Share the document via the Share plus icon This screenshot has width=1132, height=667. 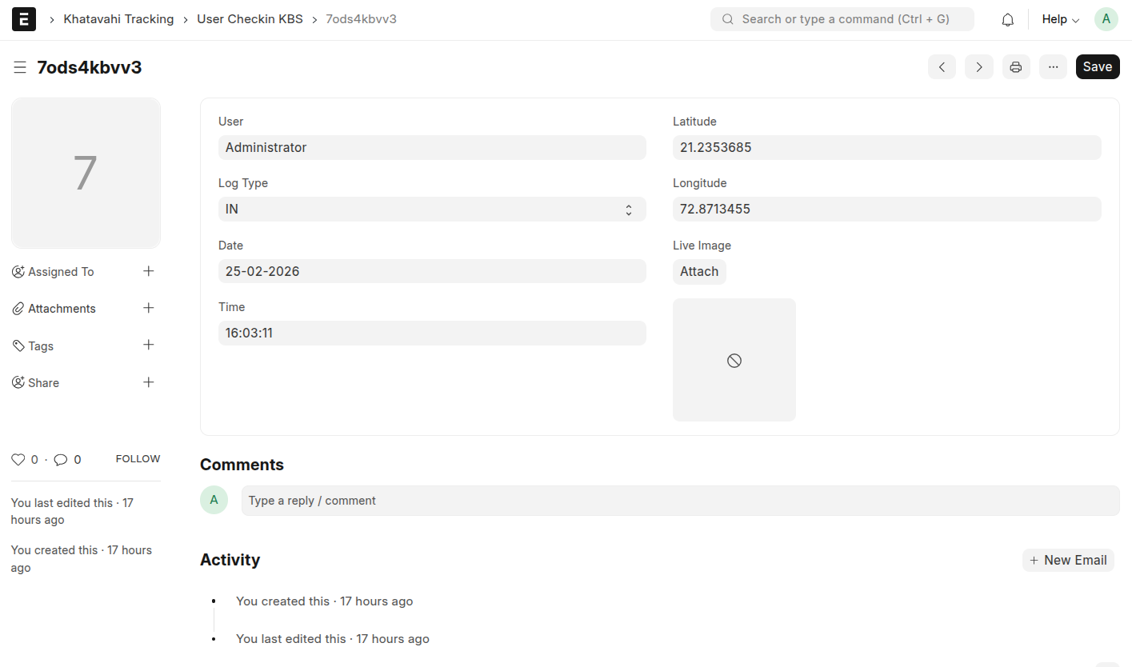tap(149, 382)
